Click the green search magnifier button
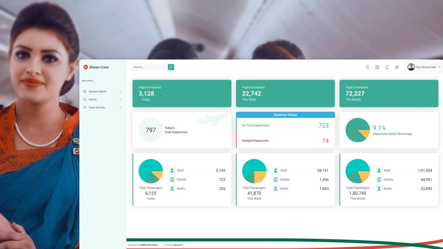443x249 pixels. [x=171, y=67]
